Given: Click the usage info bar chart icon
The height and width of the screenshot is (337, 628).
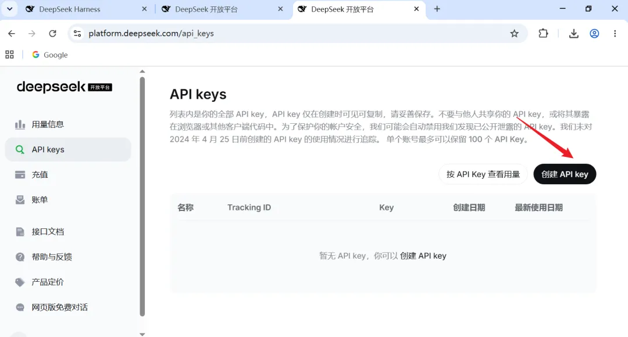Looking at the screenshot, I should (20, 124).
